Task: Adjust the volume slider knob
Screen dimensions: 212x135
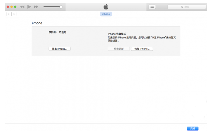Action: tap(61, 7)
